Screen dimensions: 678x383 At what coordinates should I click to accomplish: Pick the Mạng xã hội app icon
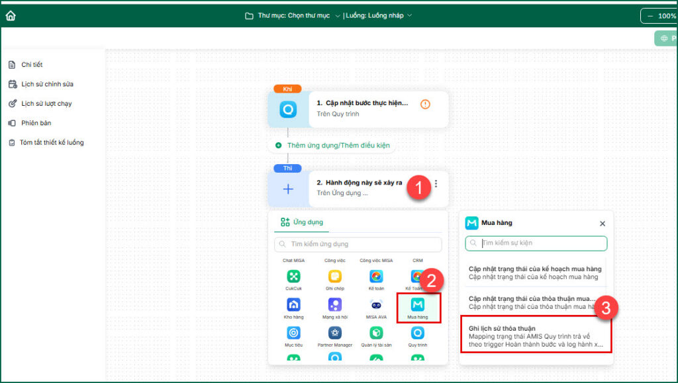[x=335, y=305]
